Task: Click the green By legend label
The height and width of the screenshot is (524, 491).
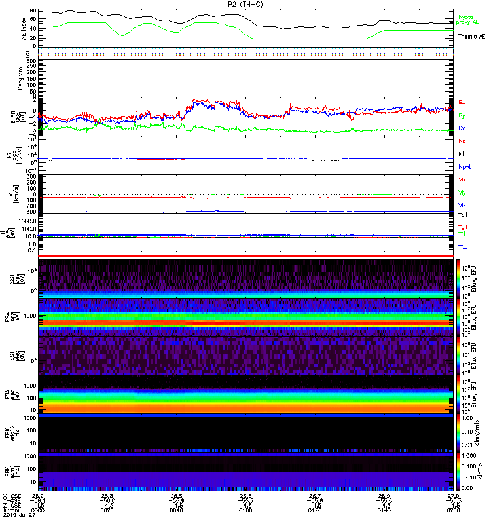Action: (462, 115)
